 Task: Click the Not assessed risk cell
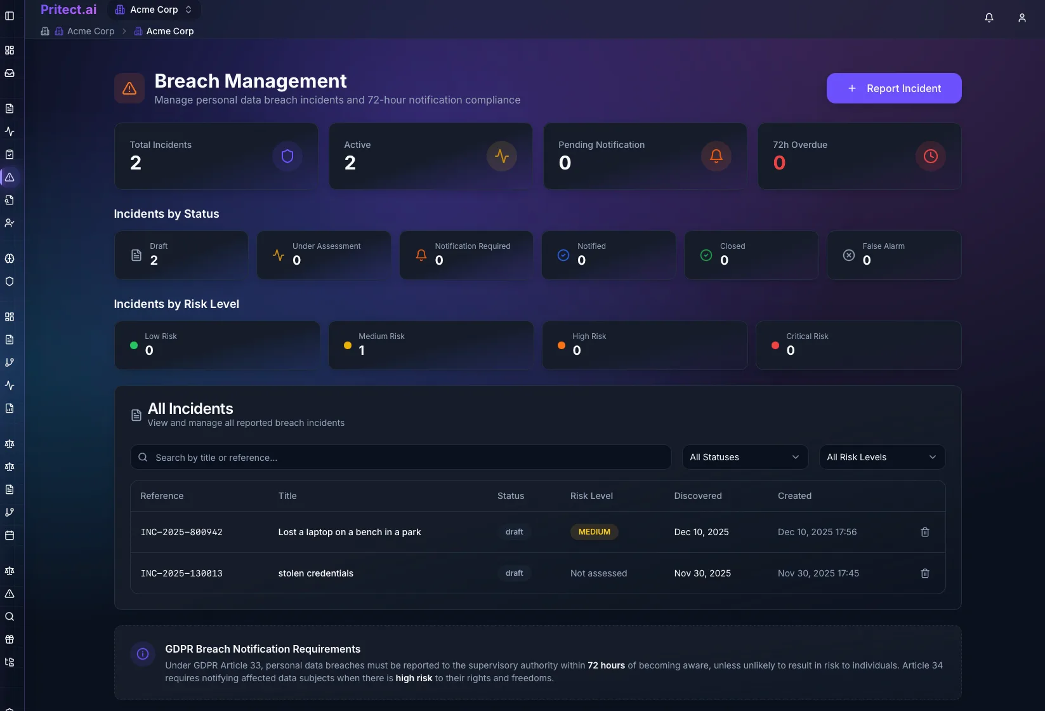tap(598, 573)
